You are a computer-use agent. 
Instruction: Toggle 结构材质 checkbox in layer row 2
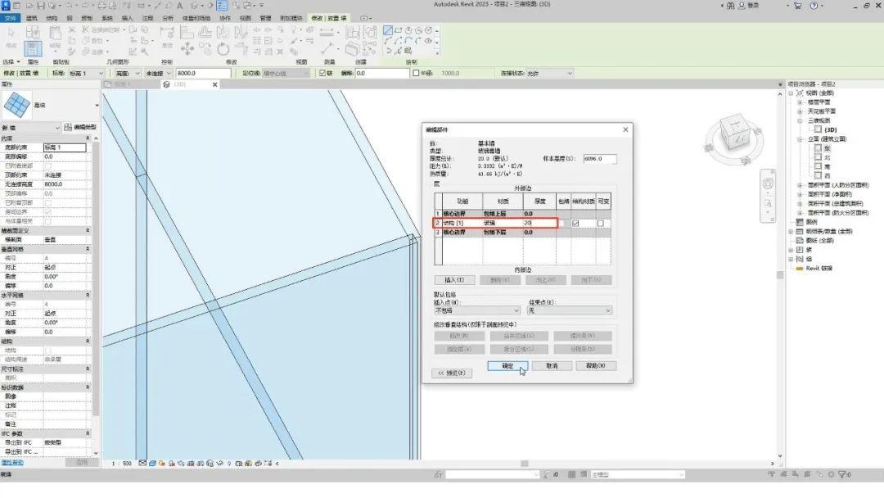pos(577,223)
